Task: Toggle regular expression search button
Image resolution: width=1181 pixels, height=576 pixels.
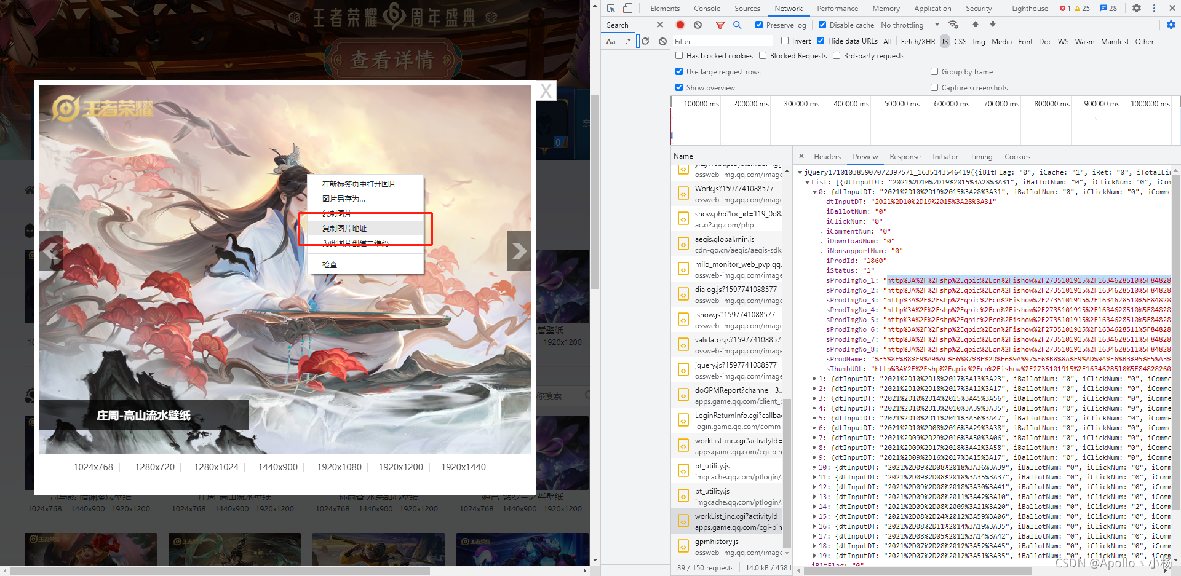Action: (x=628, y=41)
